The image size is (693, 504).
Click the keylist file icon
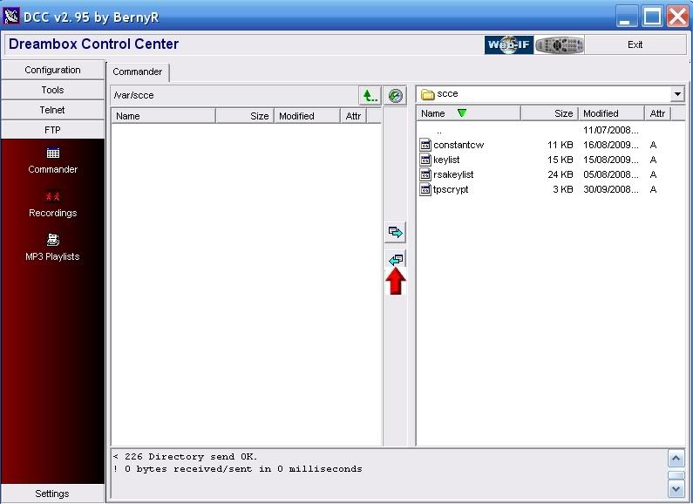pyautogui.click(x=425, y=160)
